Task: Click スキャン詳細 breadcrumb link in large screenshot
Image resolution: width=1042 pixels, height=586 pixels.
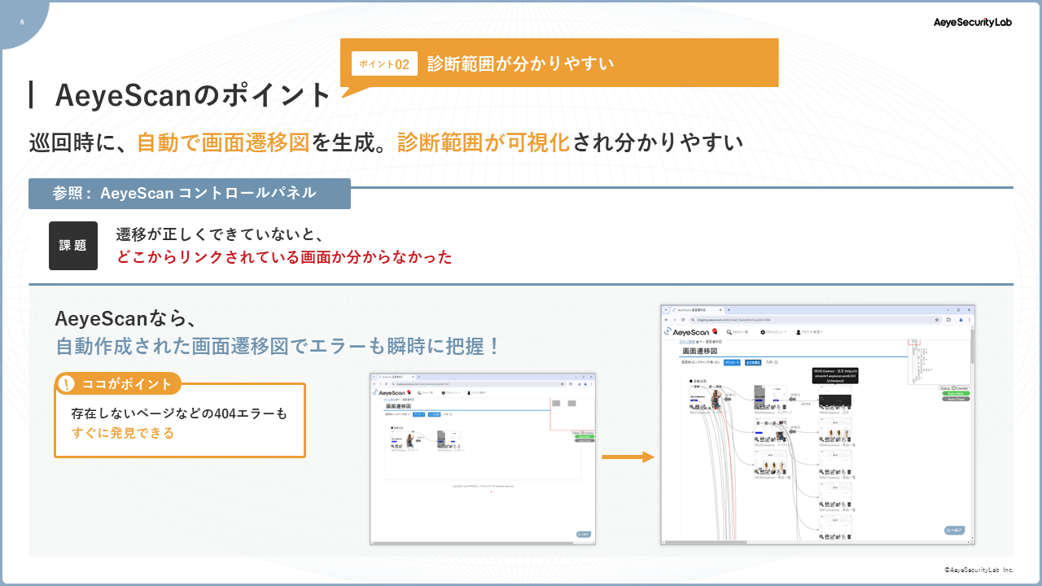Action: coord(687,341)
